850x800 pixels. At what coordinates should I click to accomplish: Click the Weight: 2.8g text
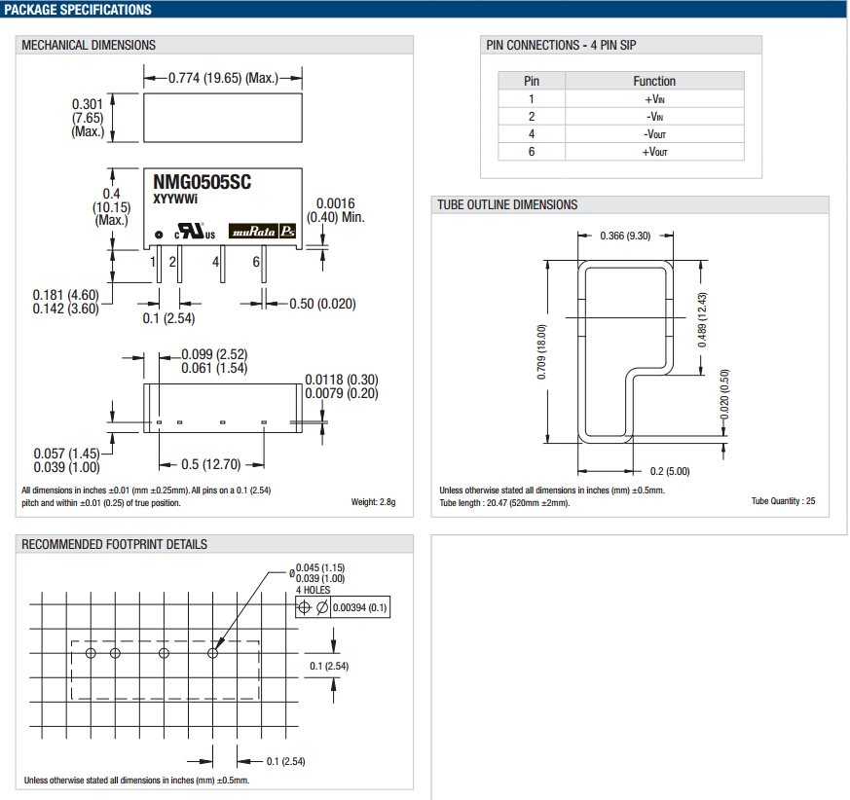374,503
